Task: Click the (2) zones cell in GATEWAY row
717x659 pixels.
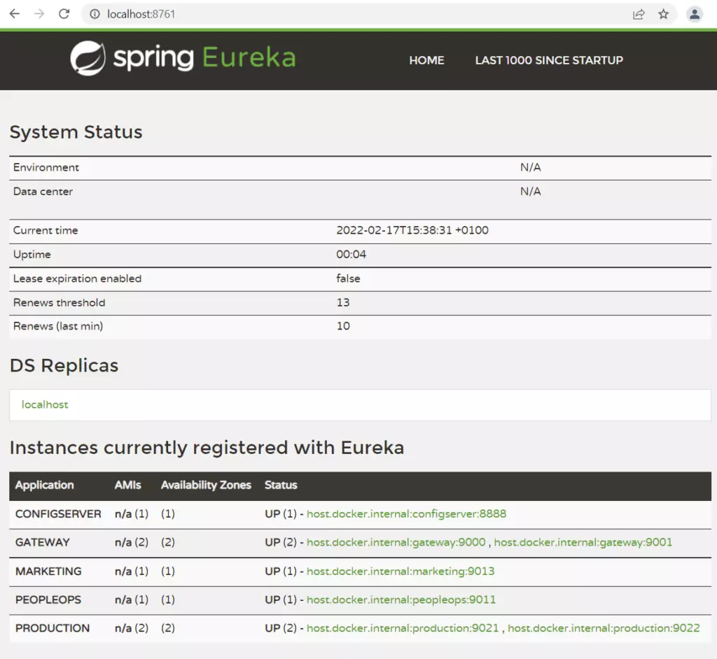Action: coord(168,542)
